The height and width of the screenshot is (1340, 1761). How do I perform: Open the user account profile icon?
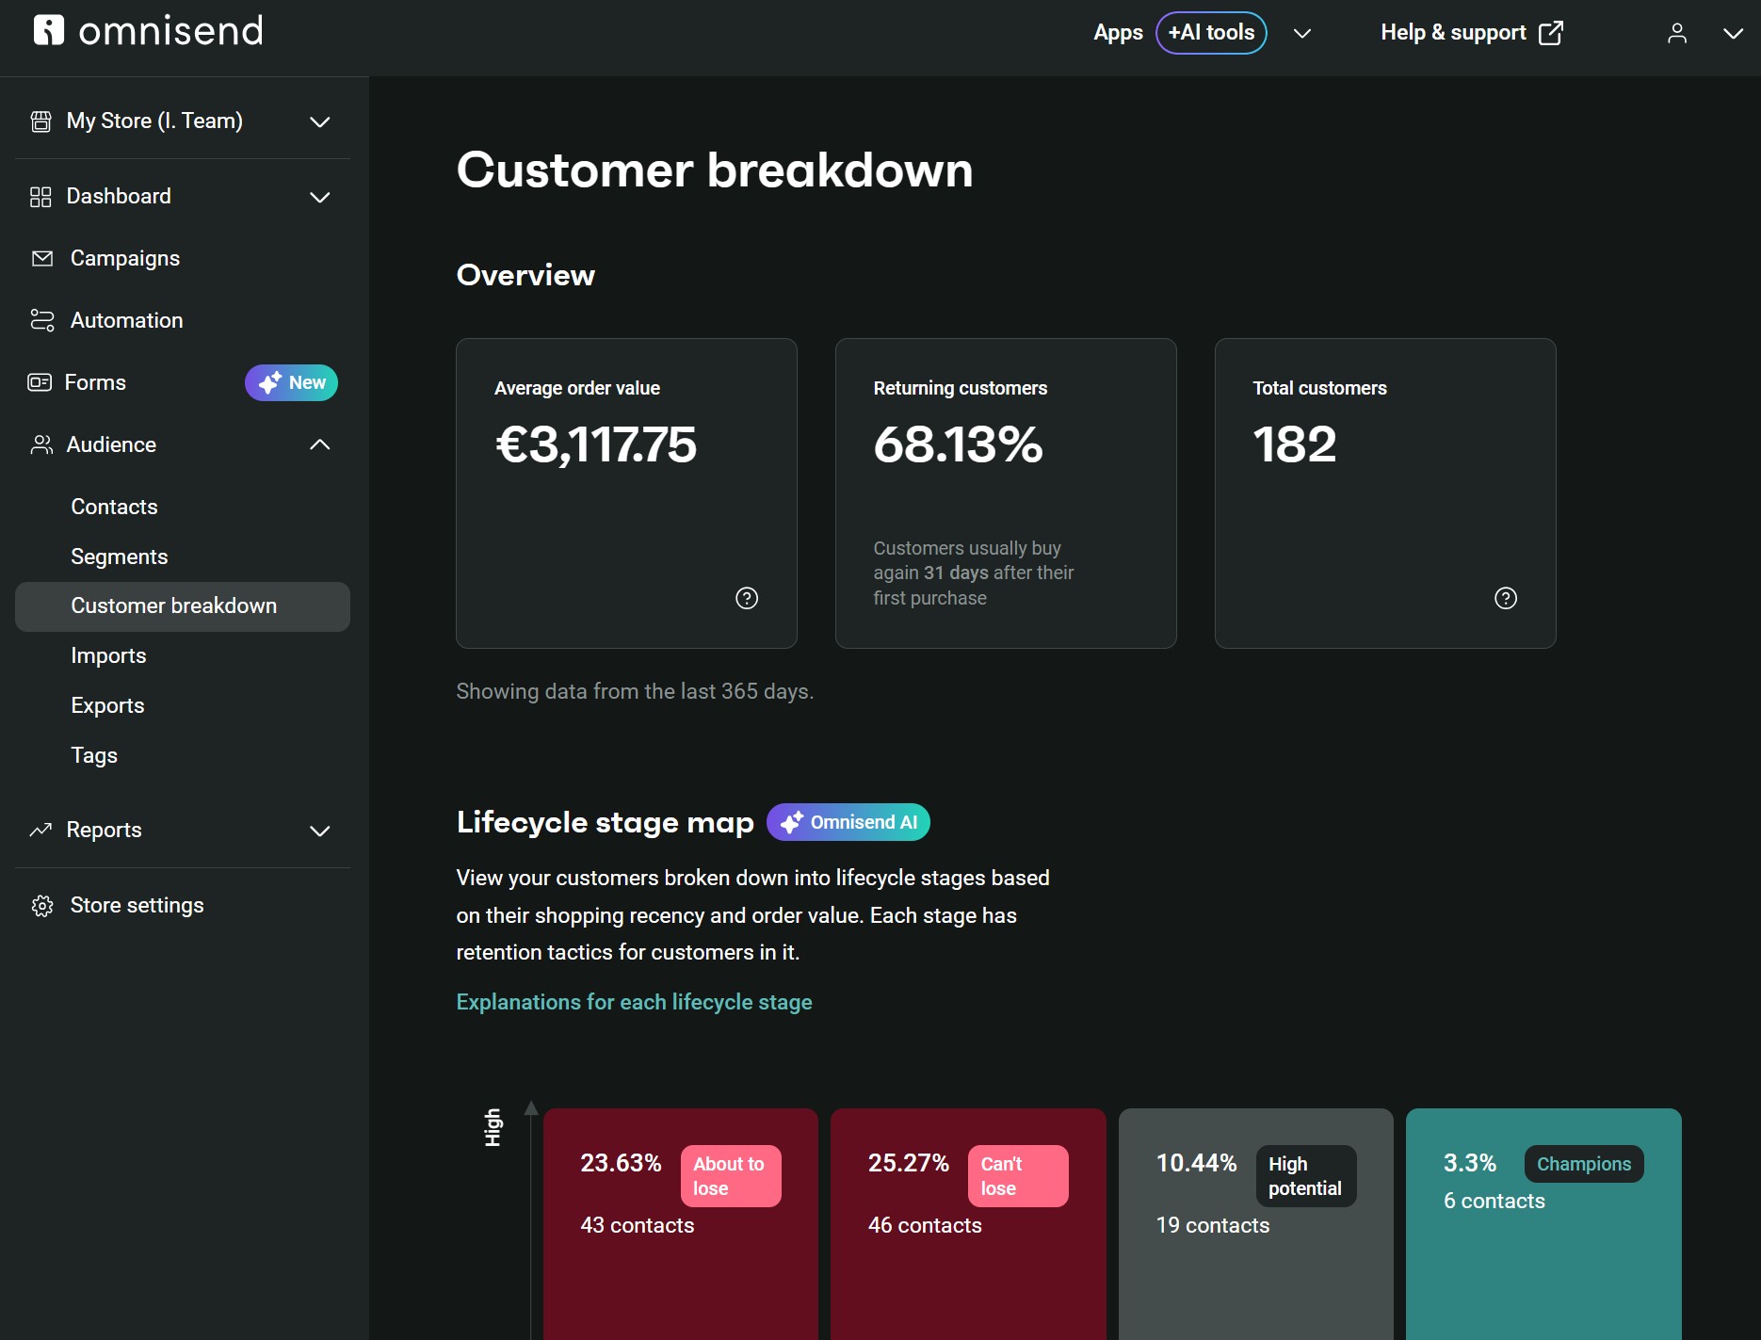coord(1677,33)
